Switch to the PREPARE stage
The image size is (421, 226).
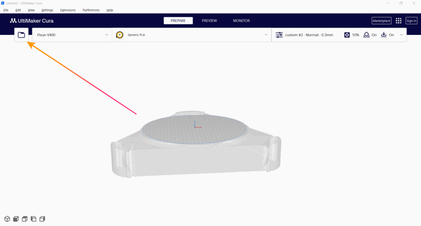[178, 21]
